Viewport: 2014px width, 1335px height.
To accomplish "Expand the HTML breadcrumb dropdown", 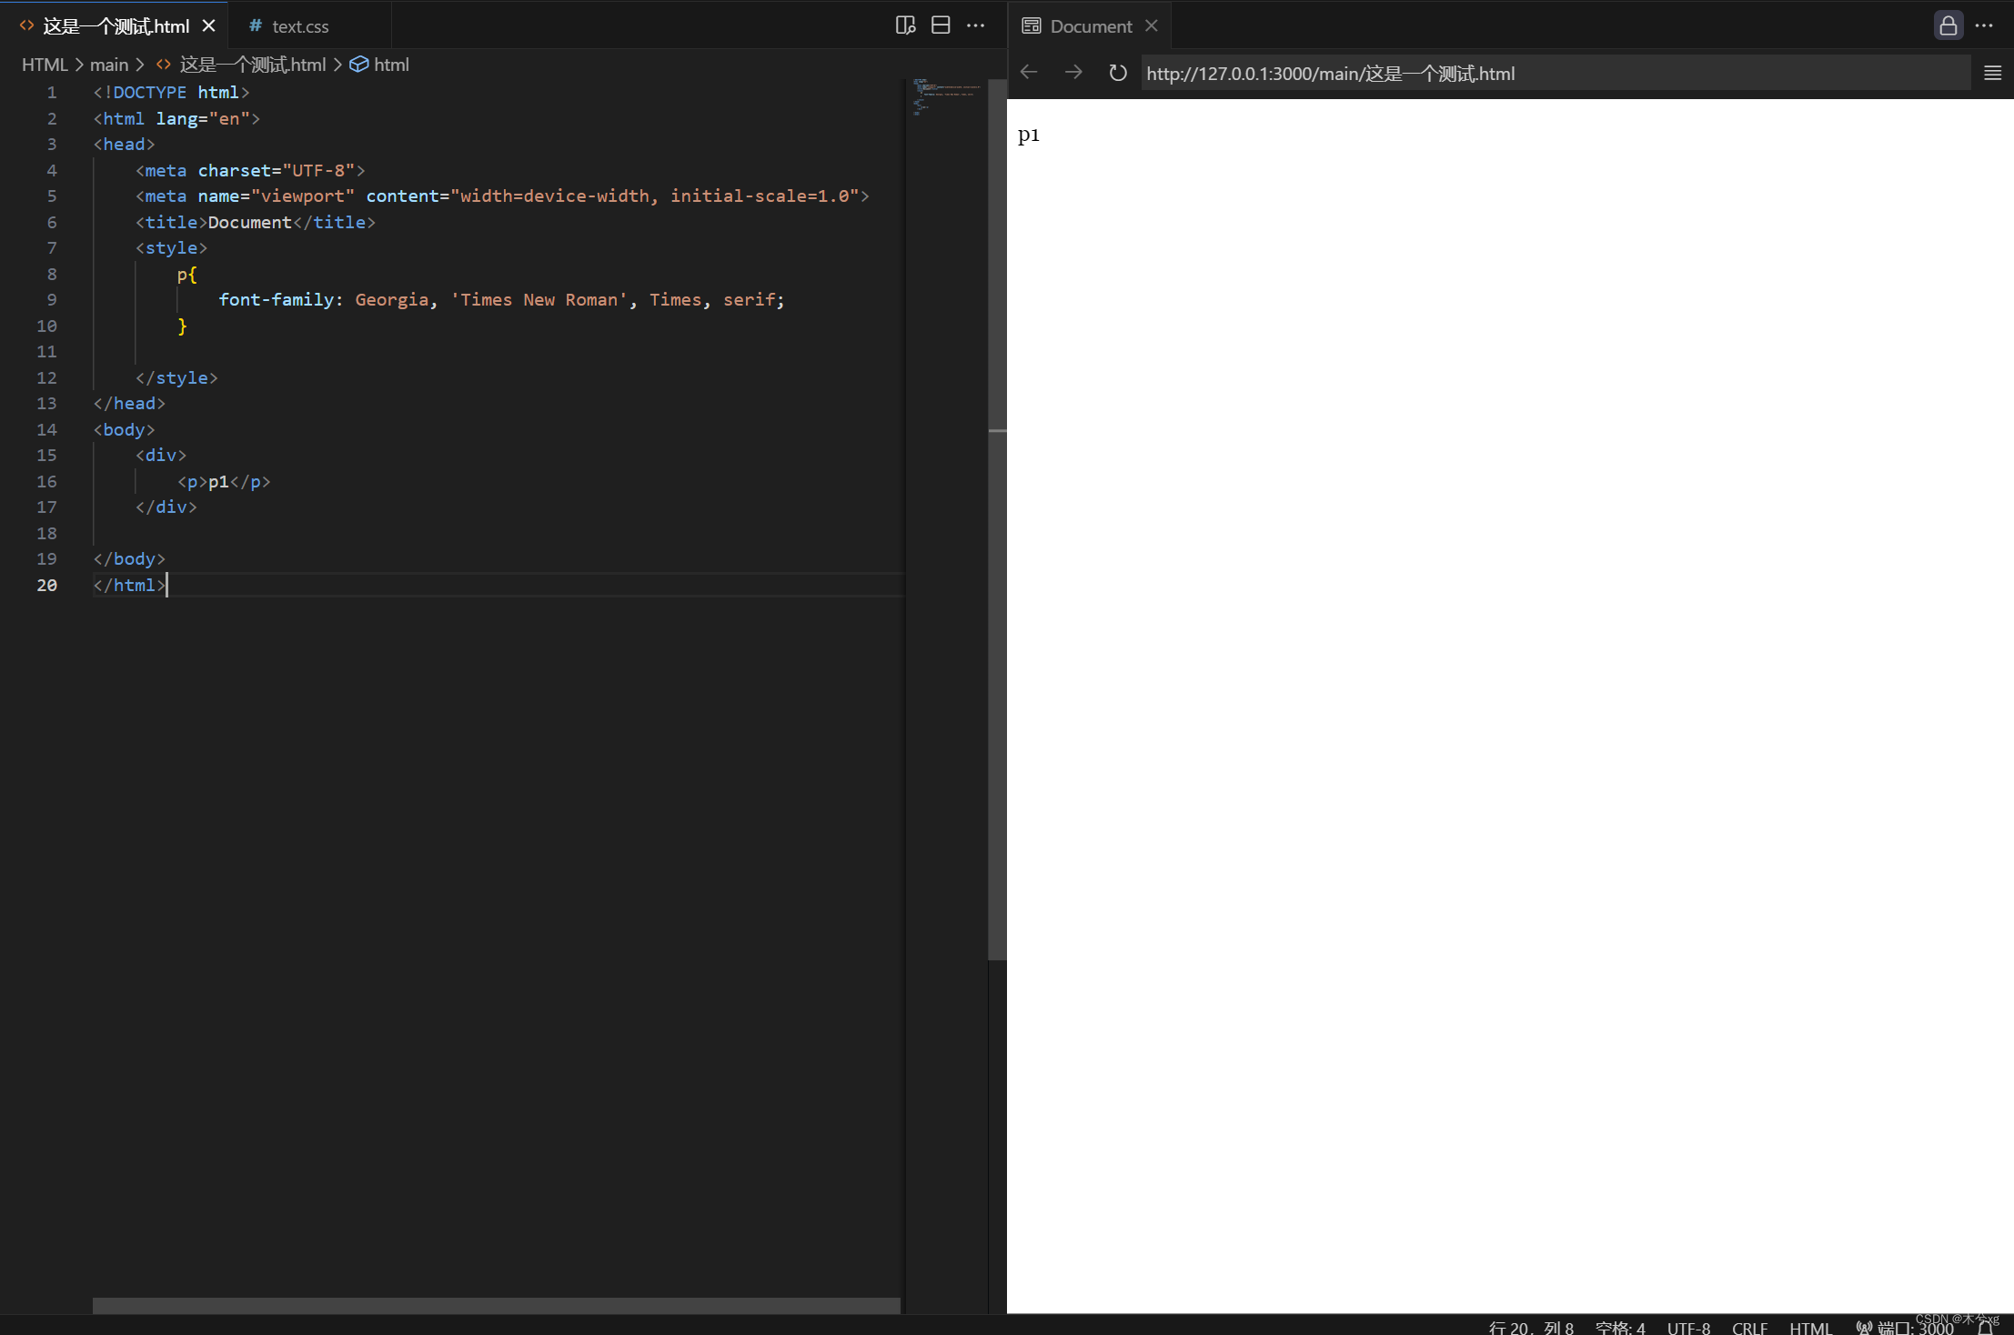I will [x=45, y=65].
